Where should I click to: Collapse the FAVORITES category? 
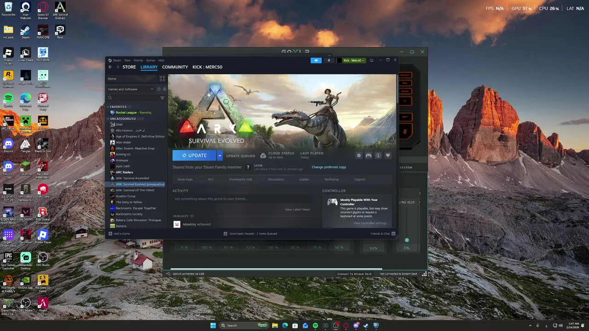(x=109, y=107)
